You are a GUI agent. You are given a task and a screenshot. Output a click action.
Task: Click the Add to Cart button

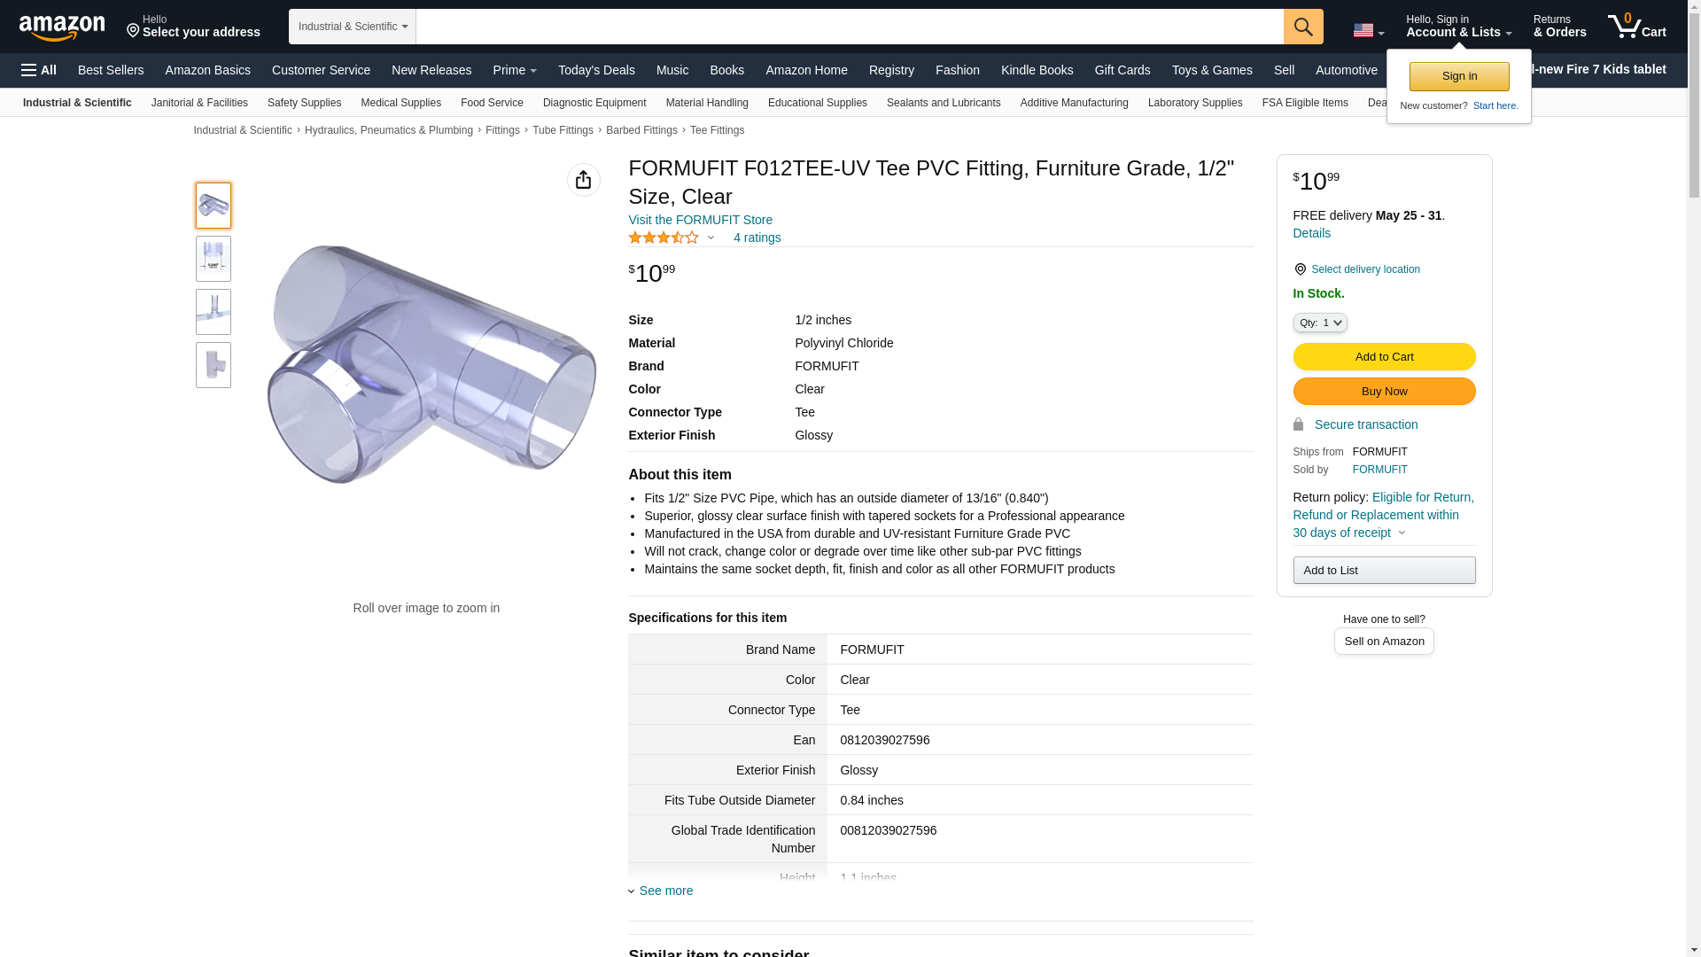coord(1384,356)
